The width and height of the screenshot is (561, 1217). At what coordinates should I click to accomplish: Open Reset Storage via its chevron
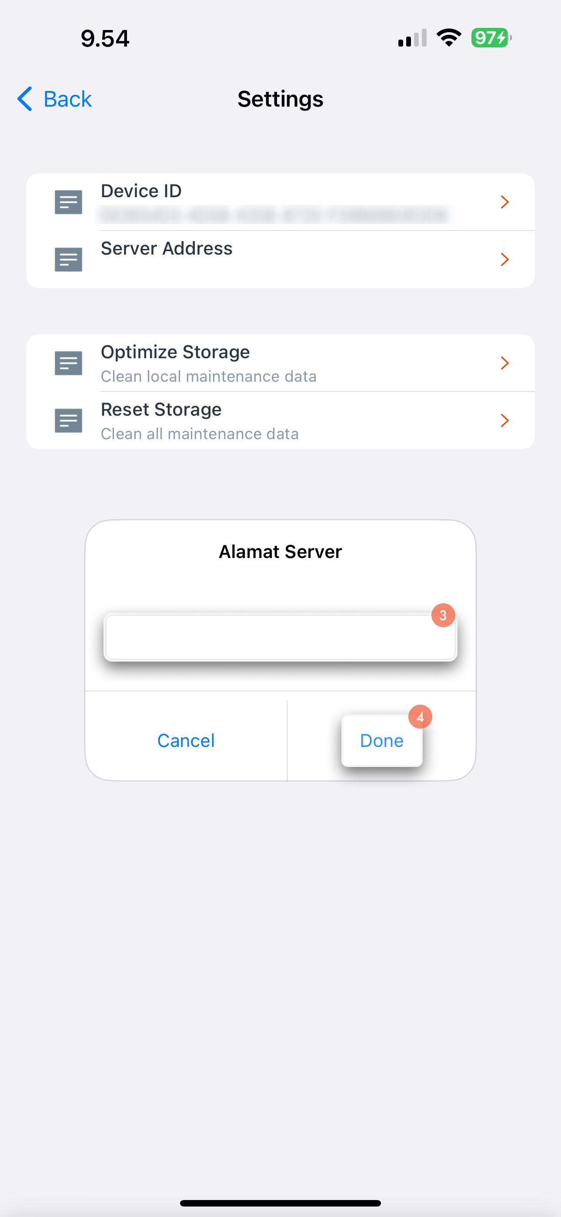coord(504,420)
